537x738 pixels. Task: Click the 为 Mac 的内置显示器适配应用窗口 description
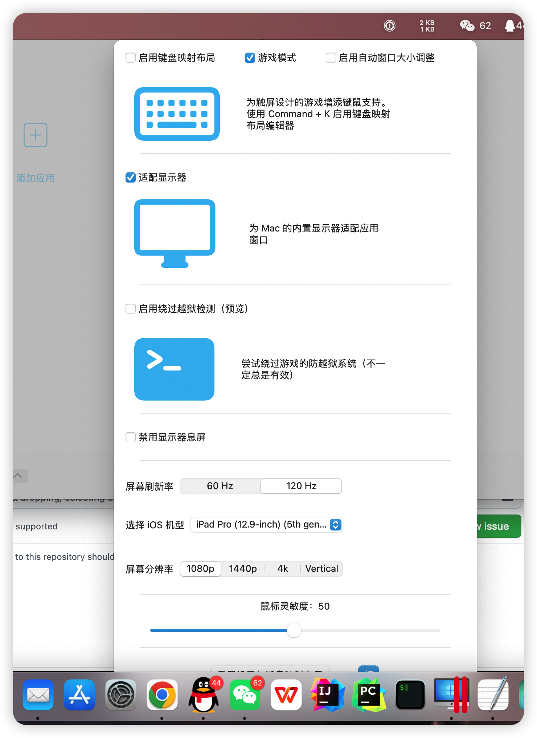point(313,234)
